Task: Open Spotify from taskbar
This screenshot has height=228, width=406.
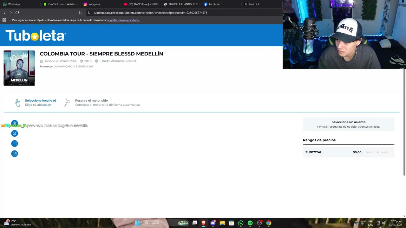Action: click(250, 223)
